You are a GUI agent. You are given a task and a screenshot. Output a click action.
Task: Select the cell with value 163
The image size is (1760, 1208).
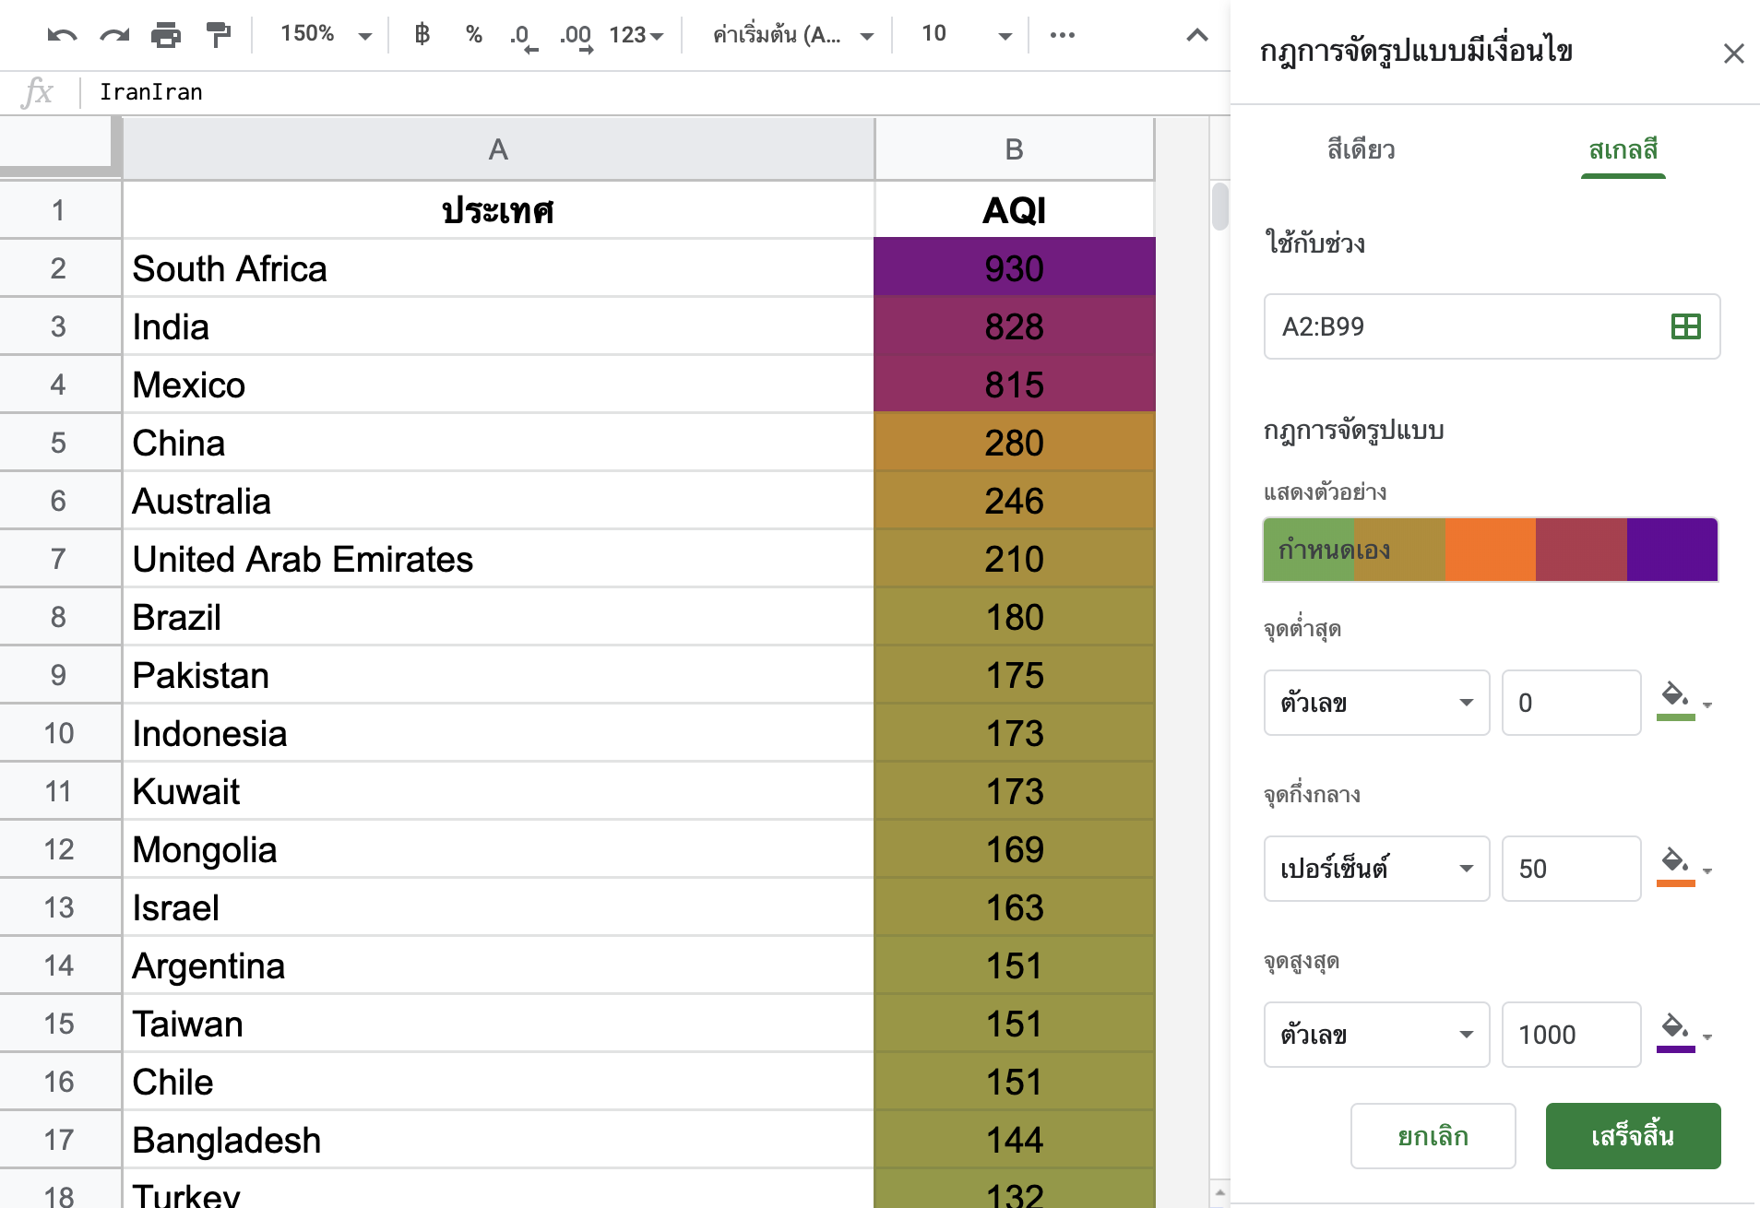click(1014, 908)
